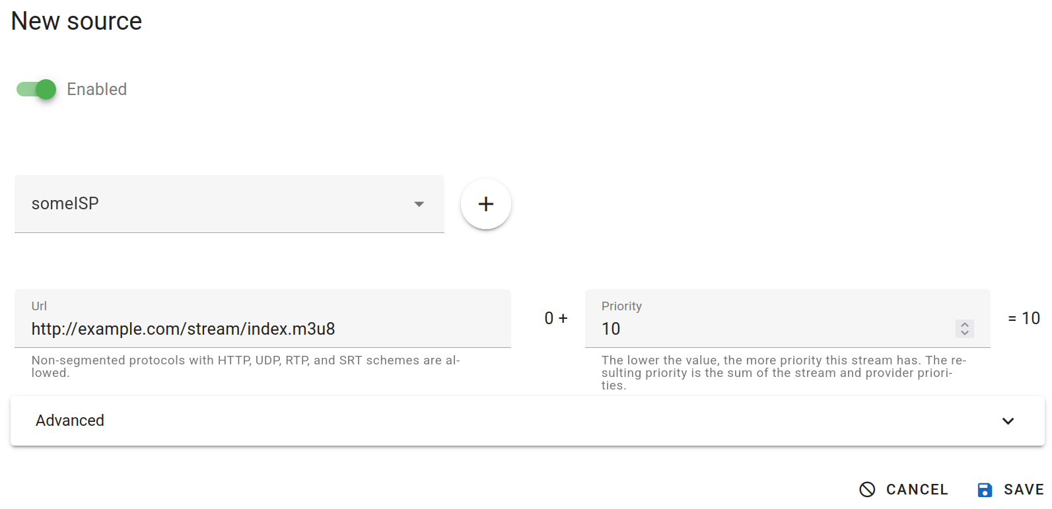Click the someISP dropdown arrow
This screenshot has height=509, width=1052.
click(x=419, y=204)
